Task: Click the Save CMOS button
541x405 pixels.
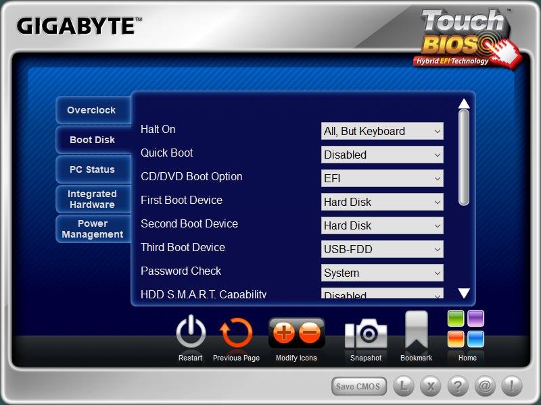Action: coord(358,386)
